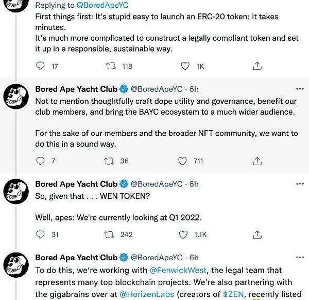Reply to the WEN TOKEN tweet

click(x=40, y=234)
